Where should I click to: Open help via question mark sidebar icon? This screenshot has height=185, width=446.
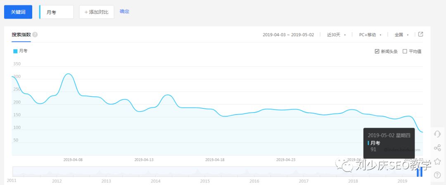coord(437,175)
